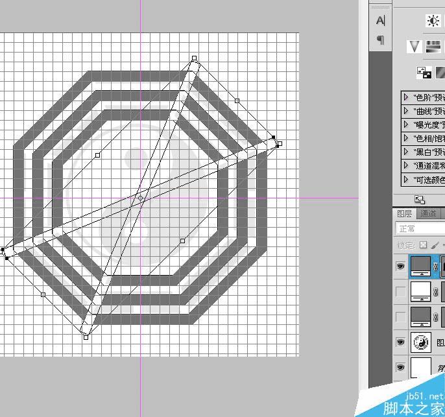Hide the bagua yin-yang image layer

pos(400,342)
